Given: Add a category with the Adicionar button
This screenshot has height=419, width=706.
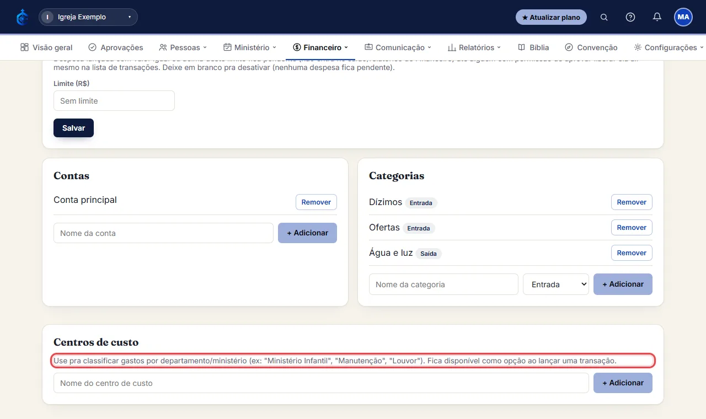Looking at the screenshot, I should coord(623,284).
